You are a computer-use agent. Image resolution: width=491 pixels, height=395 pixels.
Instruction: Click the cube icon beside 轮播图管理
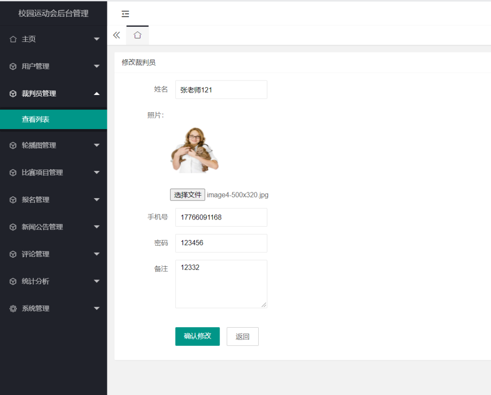pyautogui.click(x=13, y=145)
